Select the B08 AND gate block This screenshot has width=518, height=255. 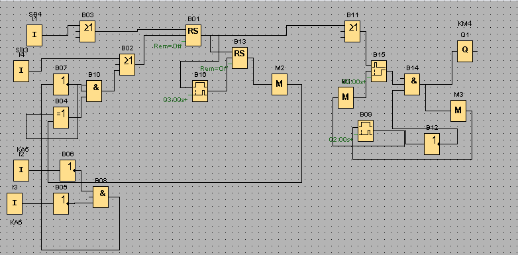tap(101, 197)
